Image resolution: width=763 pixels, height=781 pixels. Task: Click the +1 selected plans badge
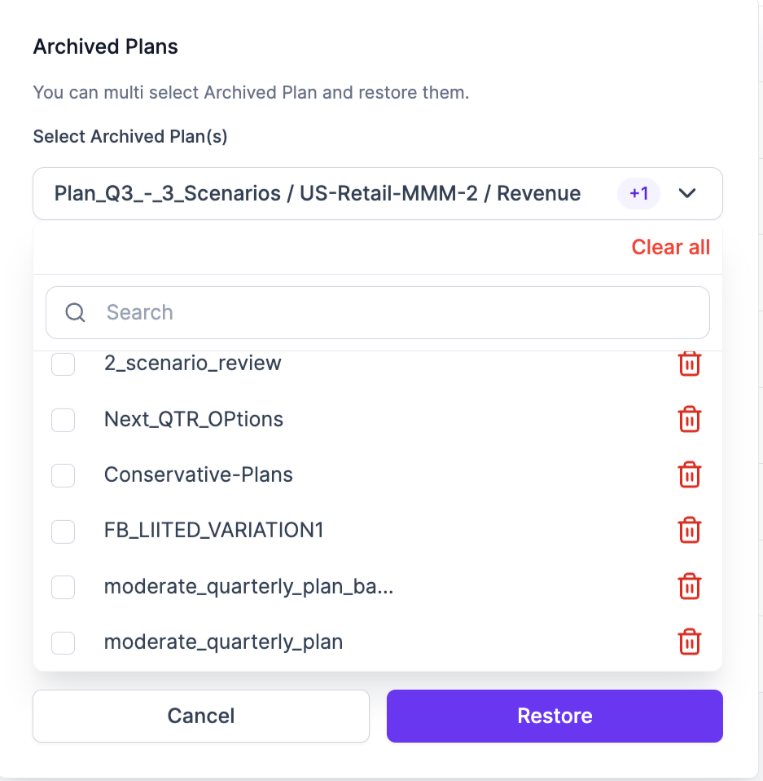pos(638,193)
